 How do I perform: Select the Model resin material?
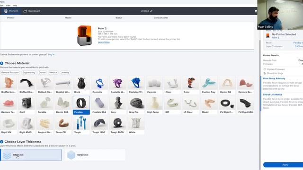[x=209, y=105]
